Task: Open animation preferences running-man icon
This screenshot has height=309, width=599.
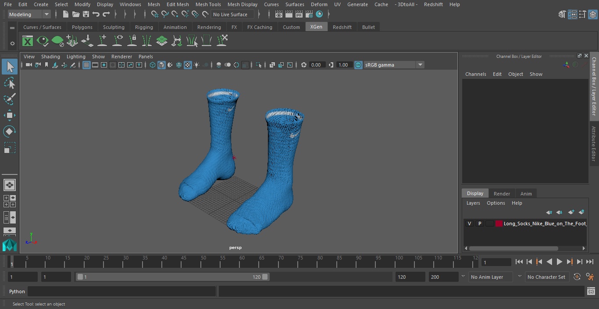Action: (590, 277)
